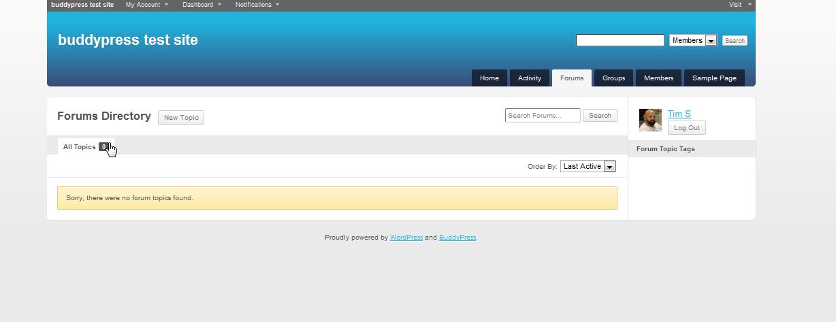This screenshot has height=322, width=836.
Task: Open the BuddyPress footer link
Action: pos(457,238)
